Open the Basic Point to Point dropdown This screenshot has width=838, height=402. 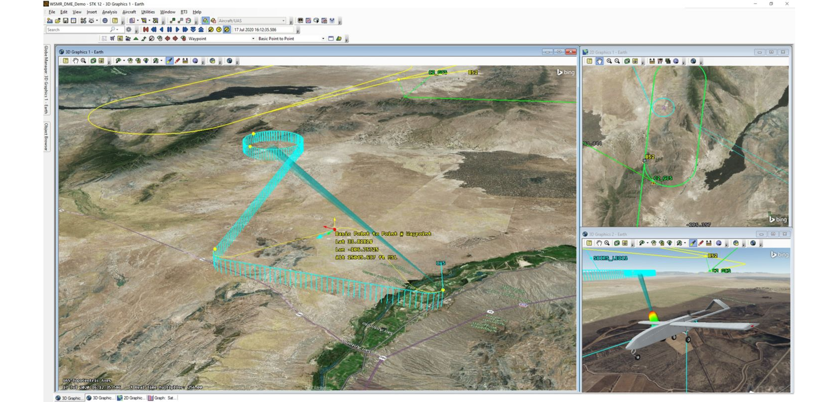click(x=323, y=38)
